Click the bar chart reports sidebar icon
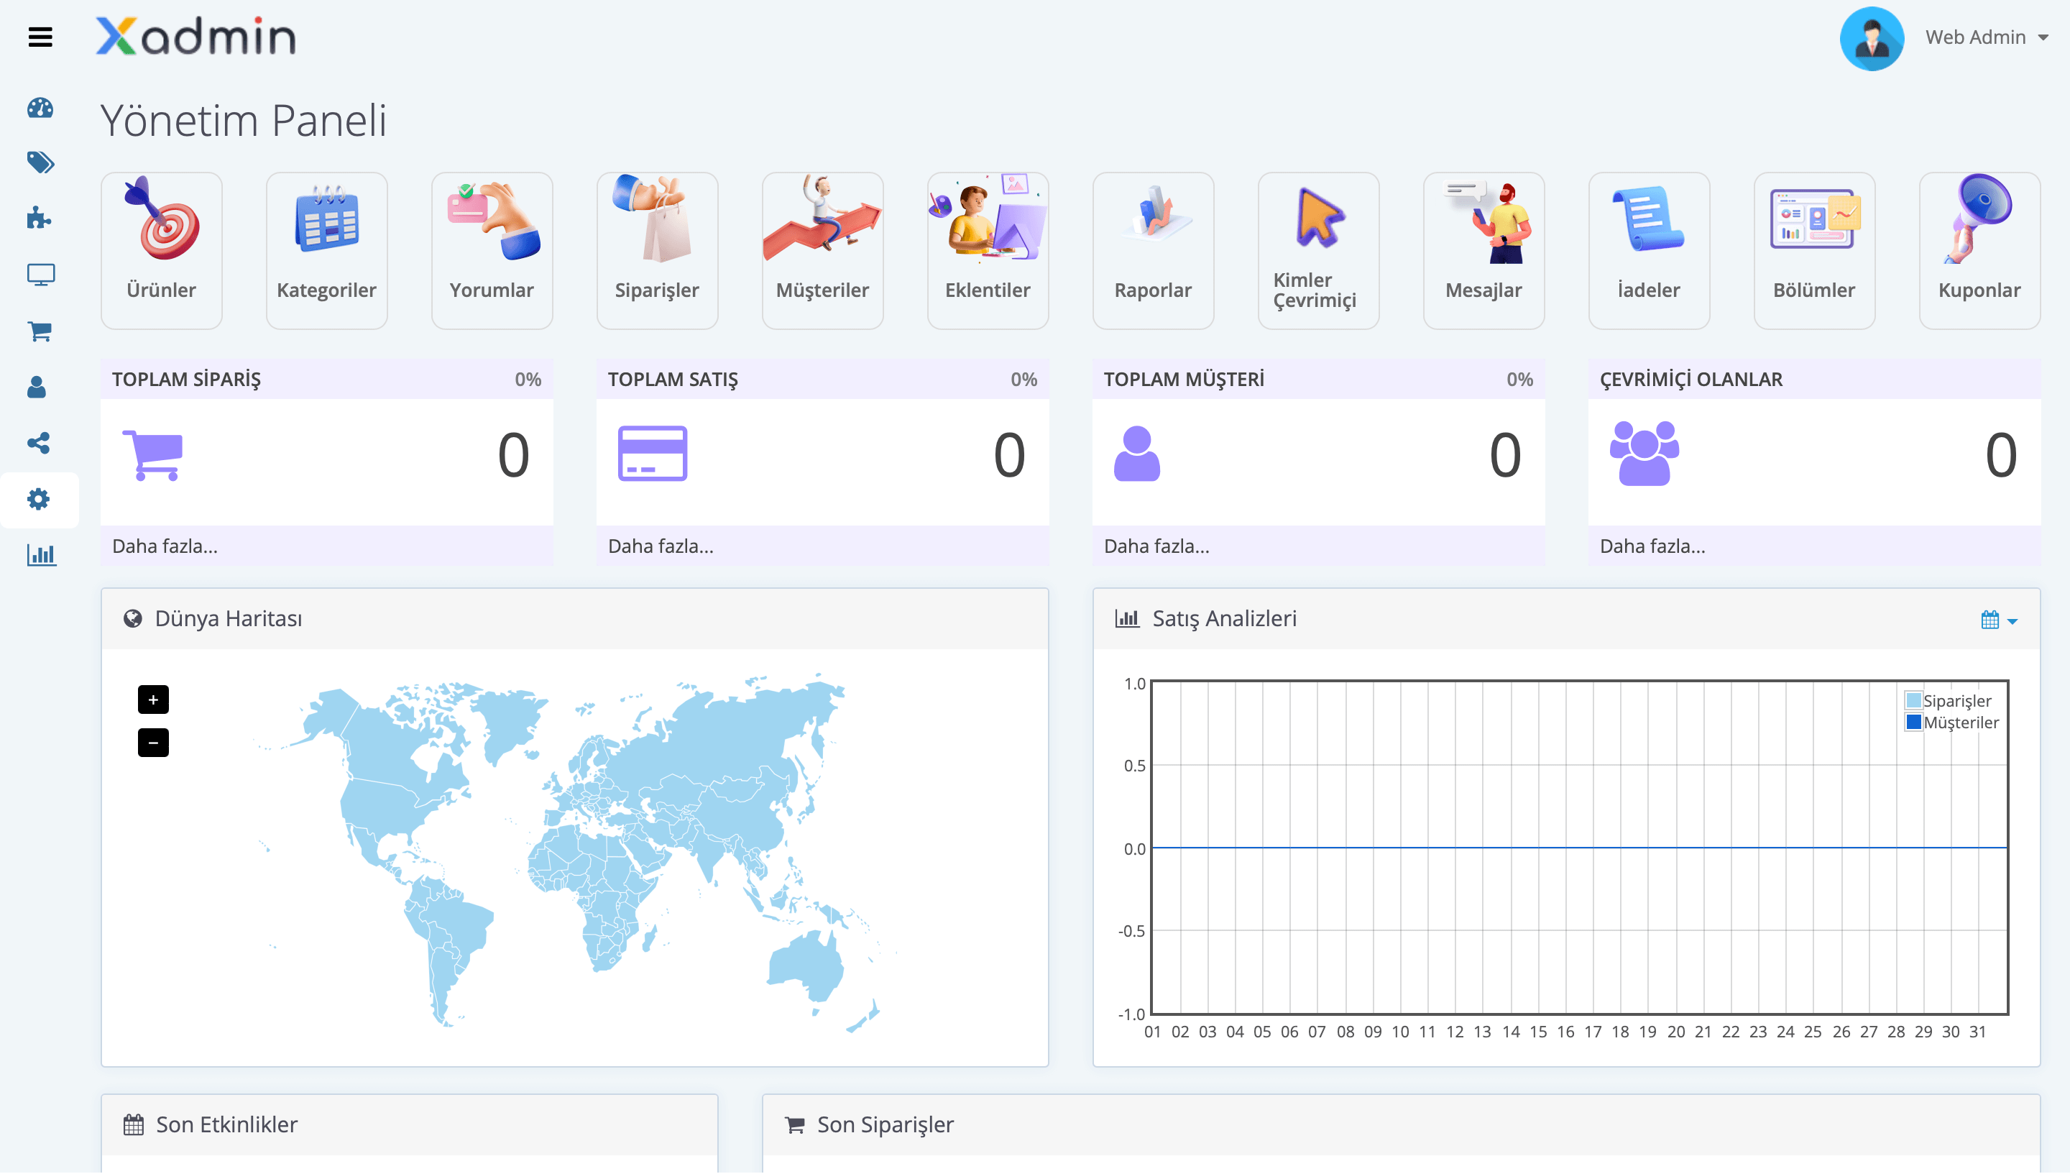Screen dimensions: 2070x1174 point(40,555)
